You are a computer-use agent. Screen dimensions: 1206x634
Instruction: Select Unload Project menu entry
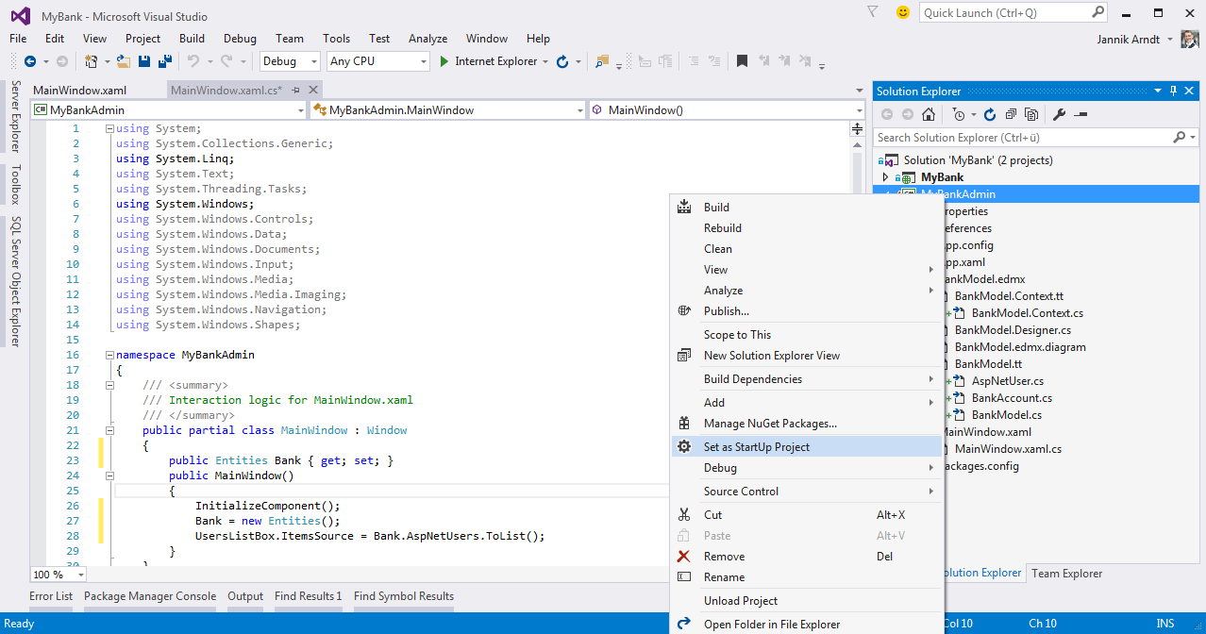(x=807, y=601)
